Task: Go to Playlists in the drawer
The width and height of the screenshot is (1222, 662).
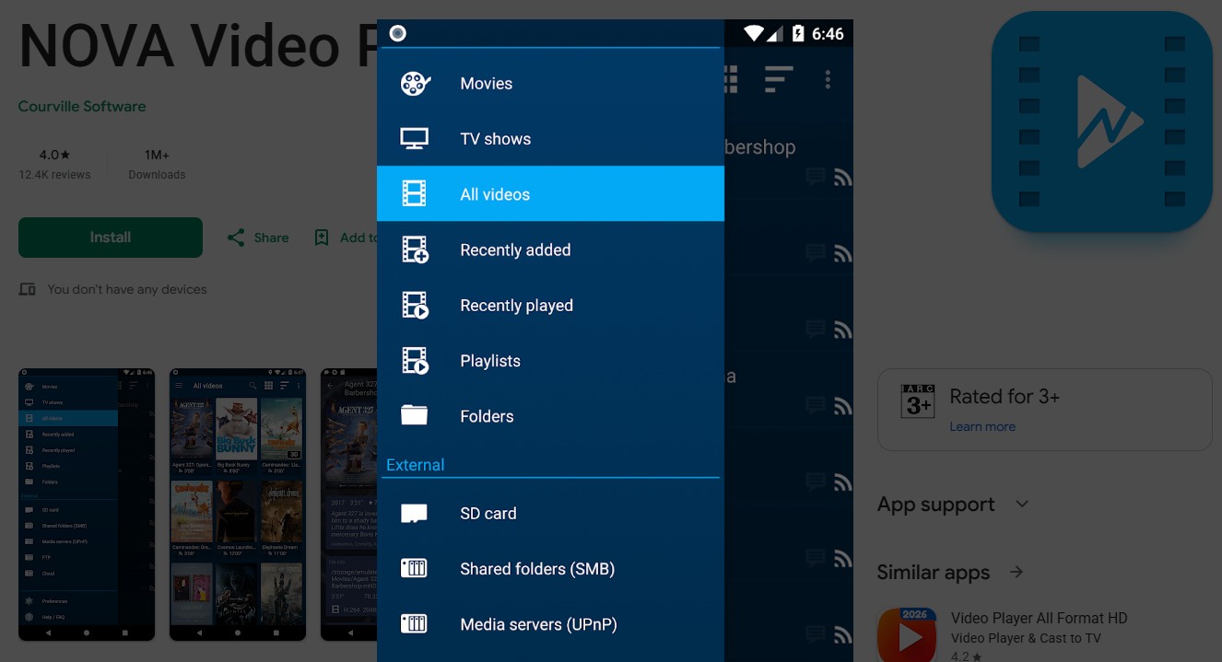Action: pyautogui.click(x=550, y=361)
